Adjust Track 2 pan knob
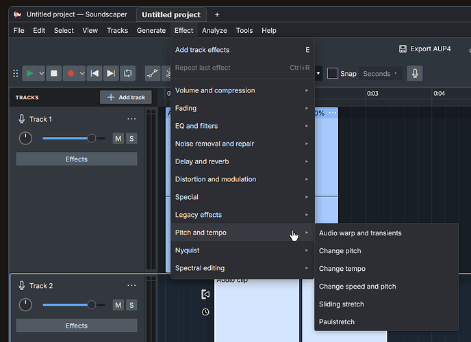The width and height of the screenshot is (471, 342). pyautogui.click(x=25, y=305)
